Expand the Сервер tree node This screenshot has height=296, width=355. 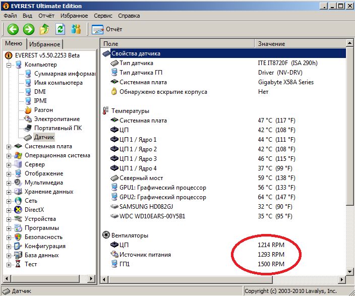pos(9,165)
